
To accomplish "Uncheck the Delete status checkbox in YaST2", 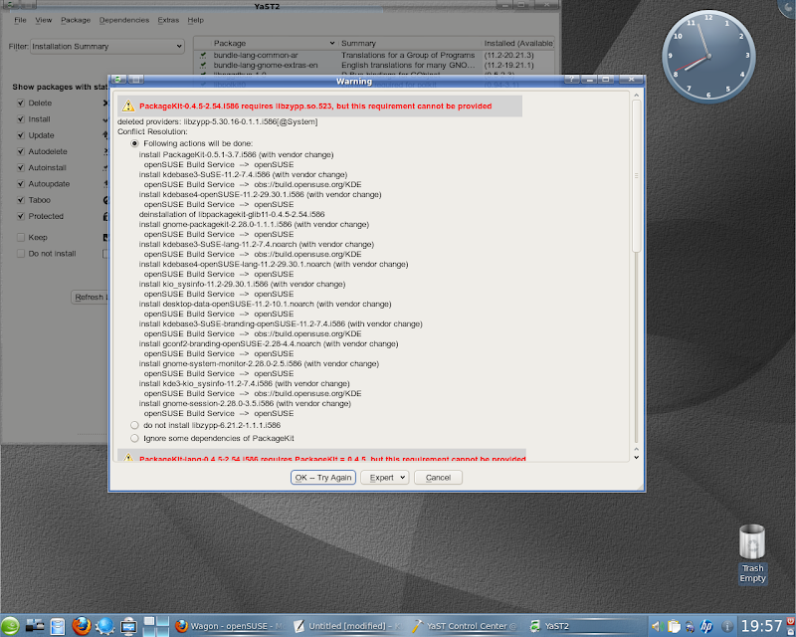I will [21, 103].
